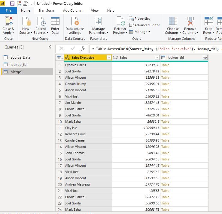Click the 99456.01 sales value
This screenshot has height=214, width=222.
tap(136, 84)
